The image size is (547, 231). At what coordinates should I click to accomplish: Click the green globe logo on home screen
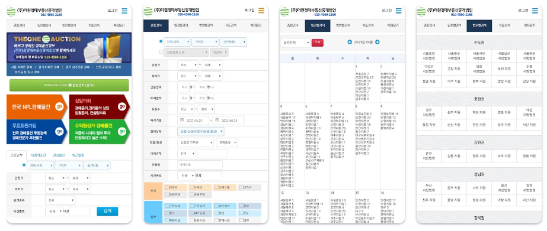pos(11,11)
